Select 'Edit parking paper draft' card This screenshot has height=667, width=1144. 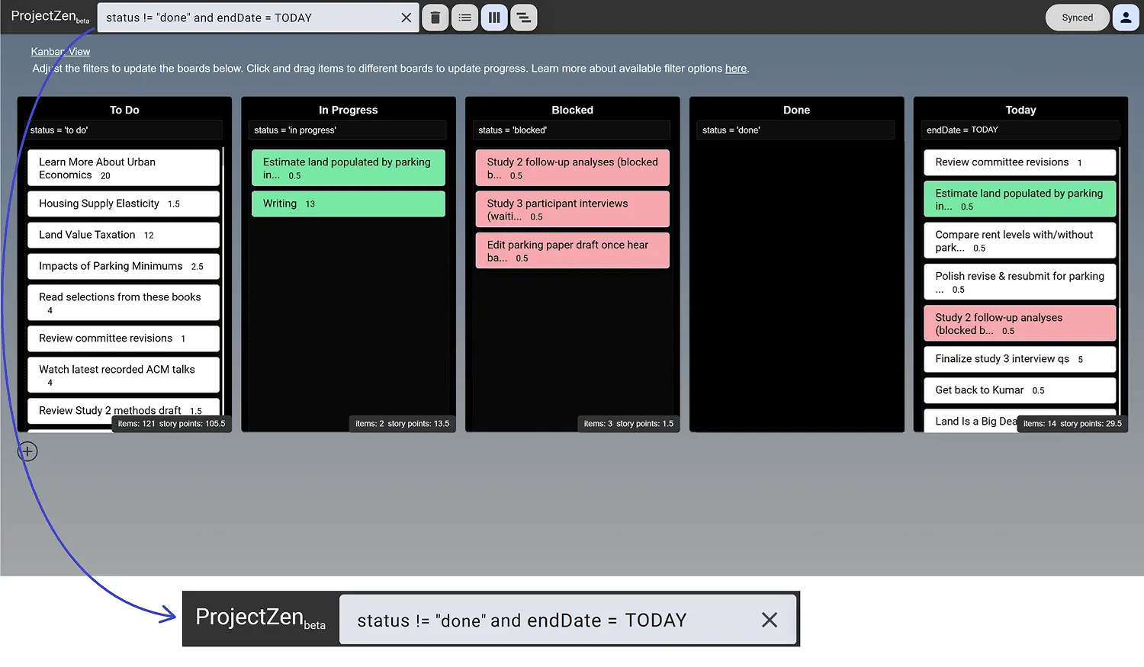tap(573, 250)
